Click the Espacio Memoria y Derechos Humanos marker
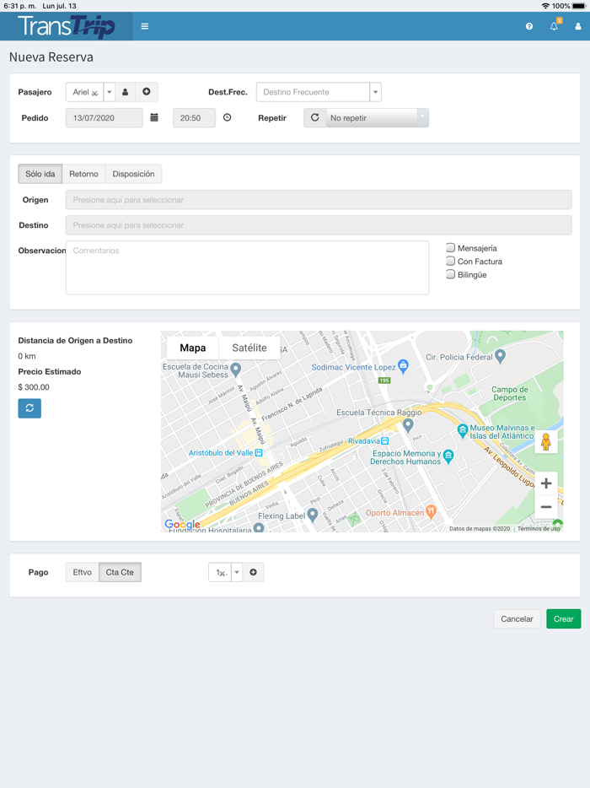 click(x=448, y=456)
